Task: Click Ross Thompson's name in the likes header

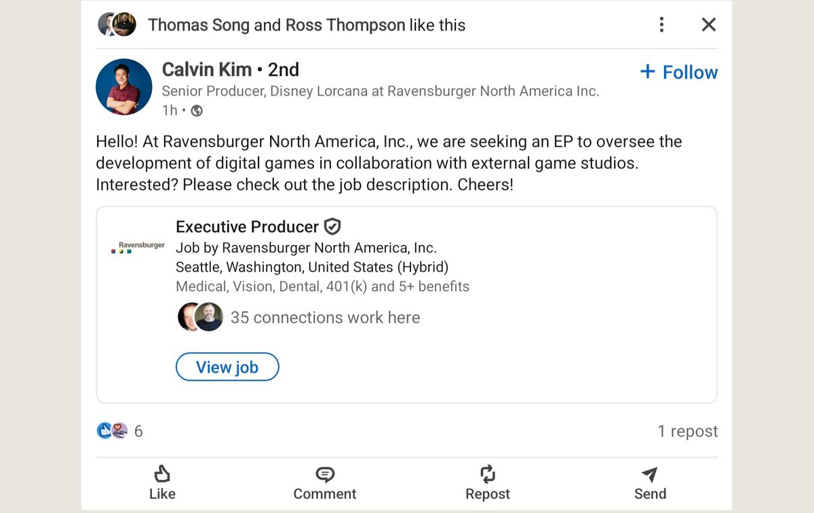Action: click(345, 25)
